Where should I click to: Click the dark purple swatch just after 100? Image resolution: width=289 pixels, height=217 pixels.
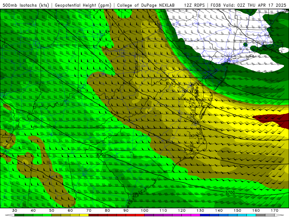click(149, 215)
